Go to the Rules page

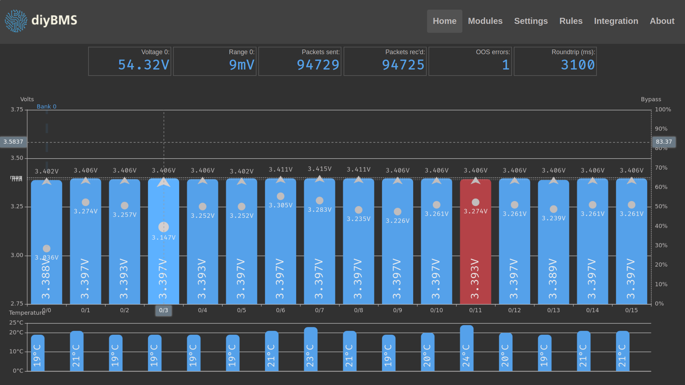[571, 21]
